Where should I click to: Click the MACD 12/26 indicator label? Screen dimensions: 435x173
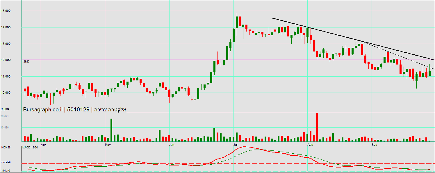[30, 148]
